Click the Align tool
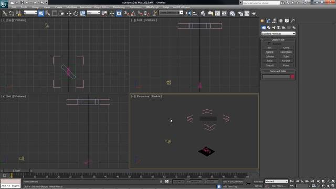 pyautogui.click(x=195, y=14)
